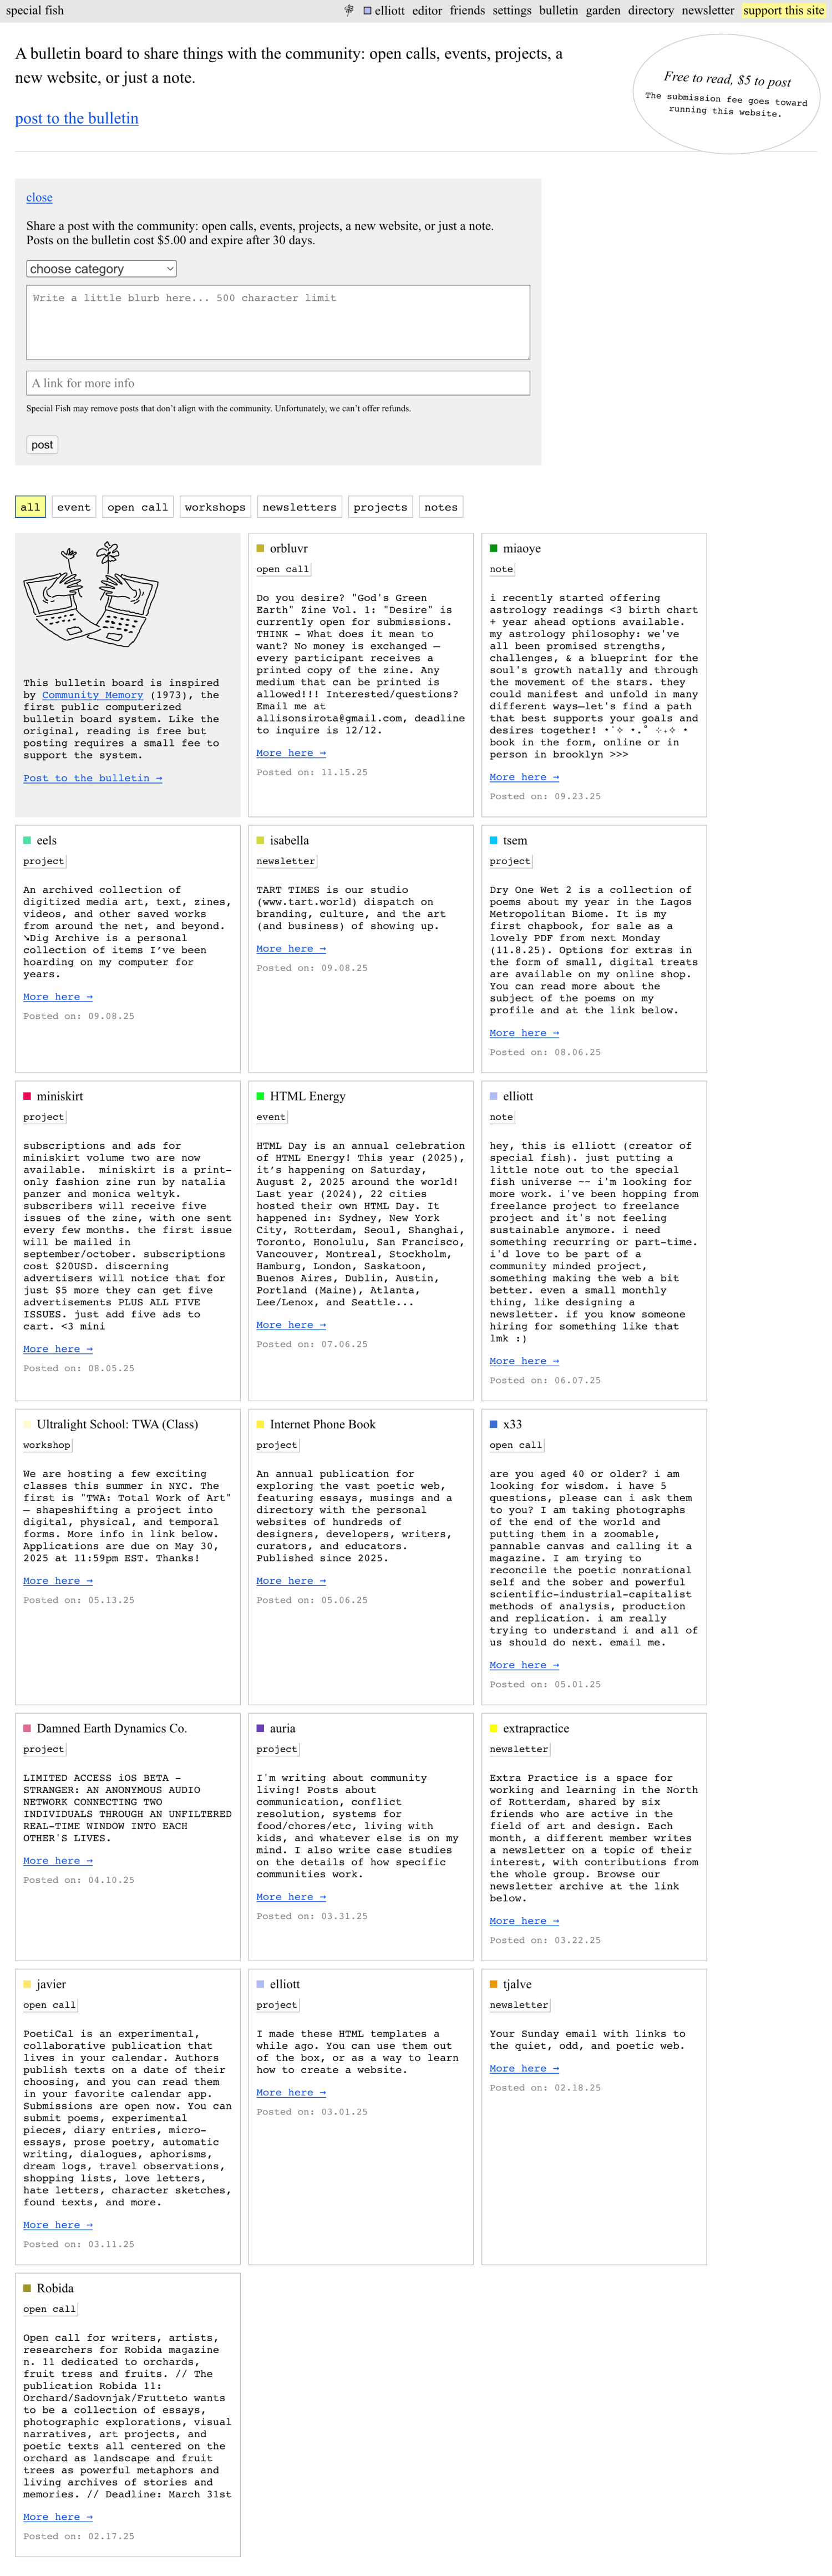This screenshot has height=2576, width=832.
Task: Filter bulletin posts by 'workshops'
Action: [215, 507]
